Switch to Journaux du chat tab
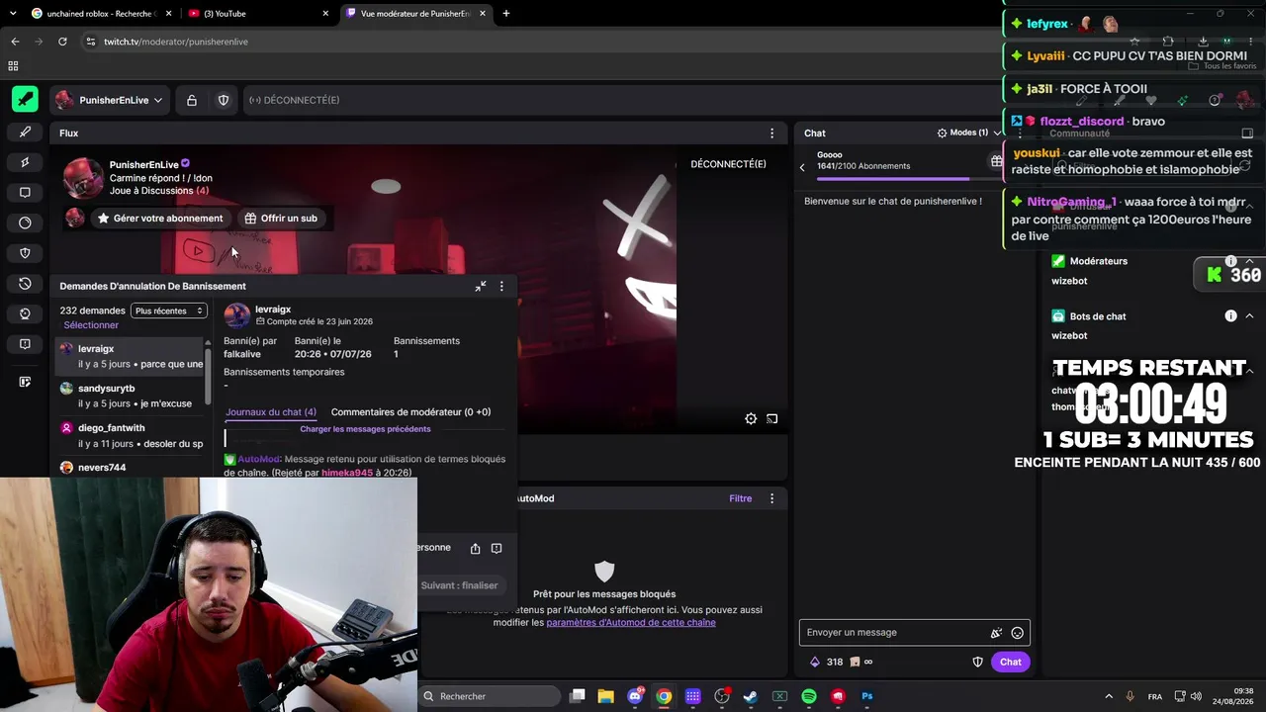Image resolution: width=1266 pixels, height=712 pixels. (271, 412)
